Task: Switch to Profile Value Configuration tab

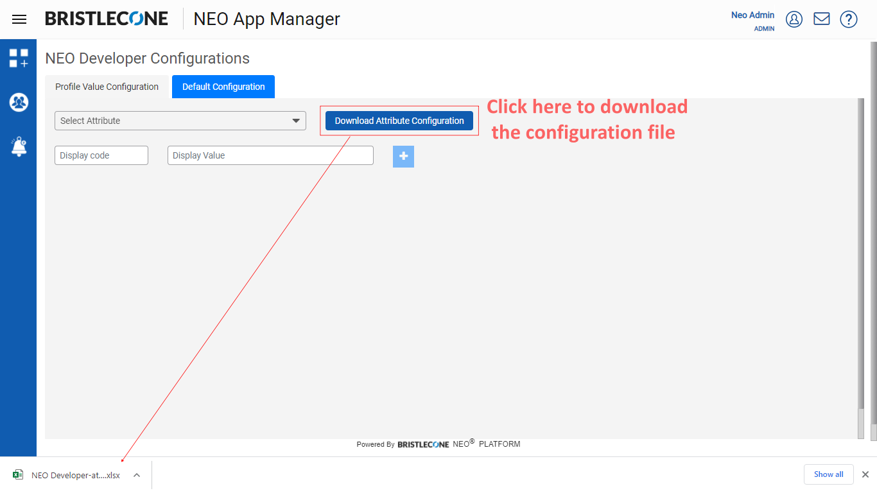Action: pos(107,87)
